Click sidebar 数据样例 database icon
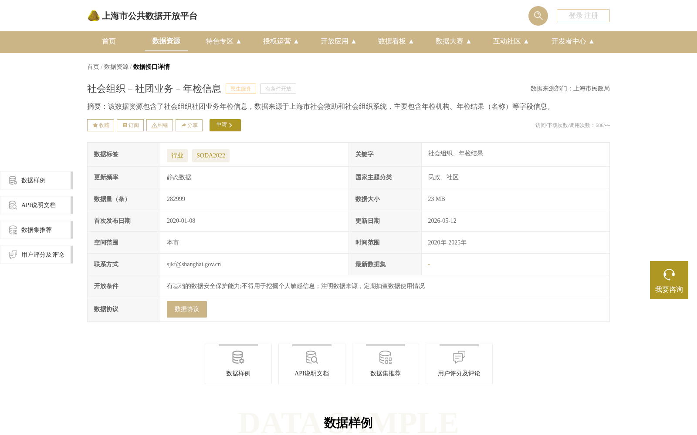 [13, 180]
